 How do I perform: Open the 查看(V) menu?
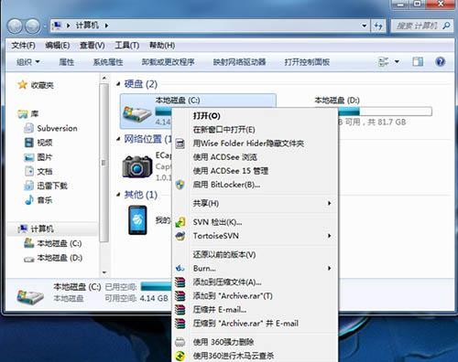tap(92, 46)
